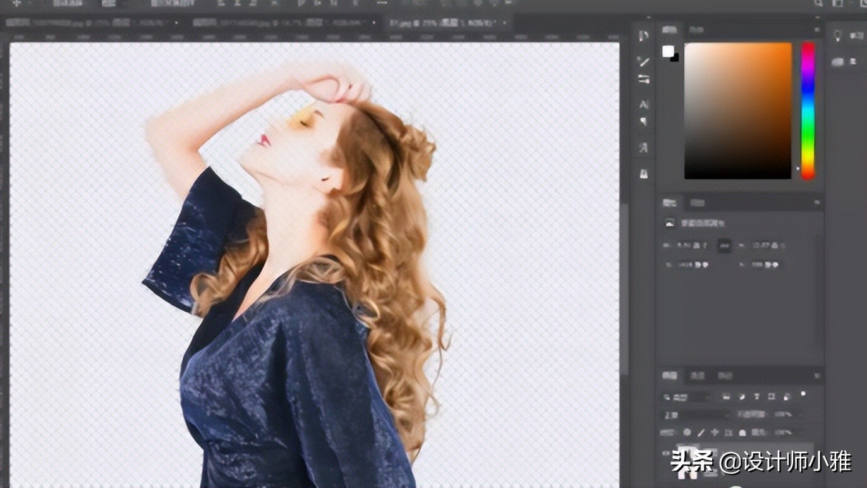Select the Lasso tool in the toolbar

click(643, 37)
